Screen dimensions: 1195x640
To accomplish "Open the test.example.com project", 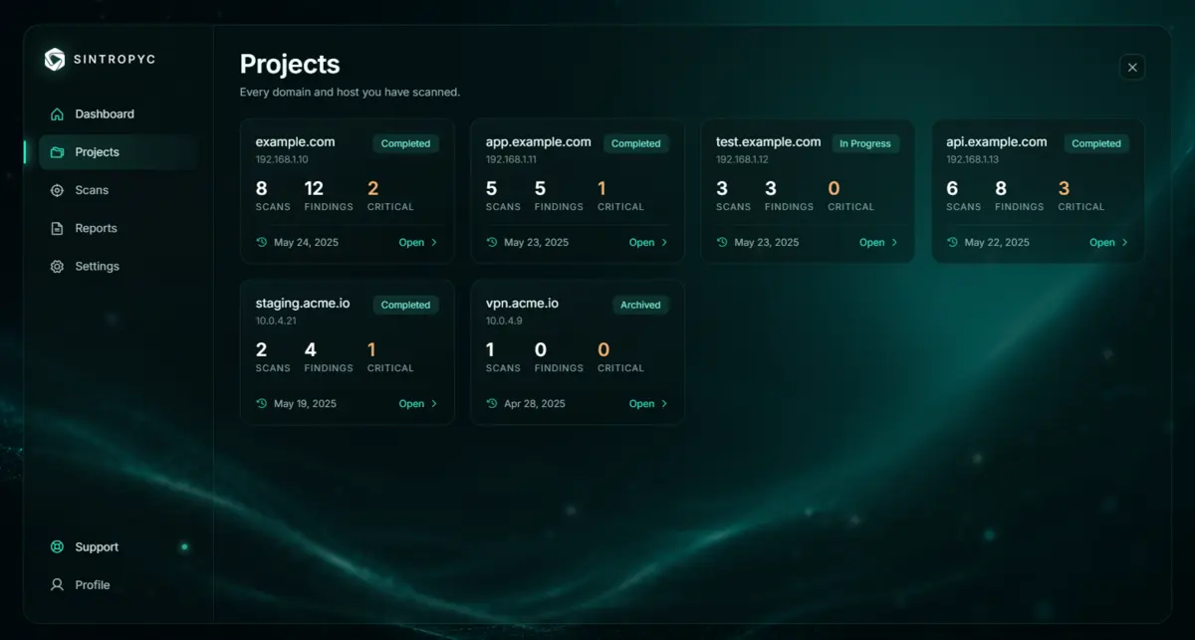I will pyautogui.click(x=878, y=243).
